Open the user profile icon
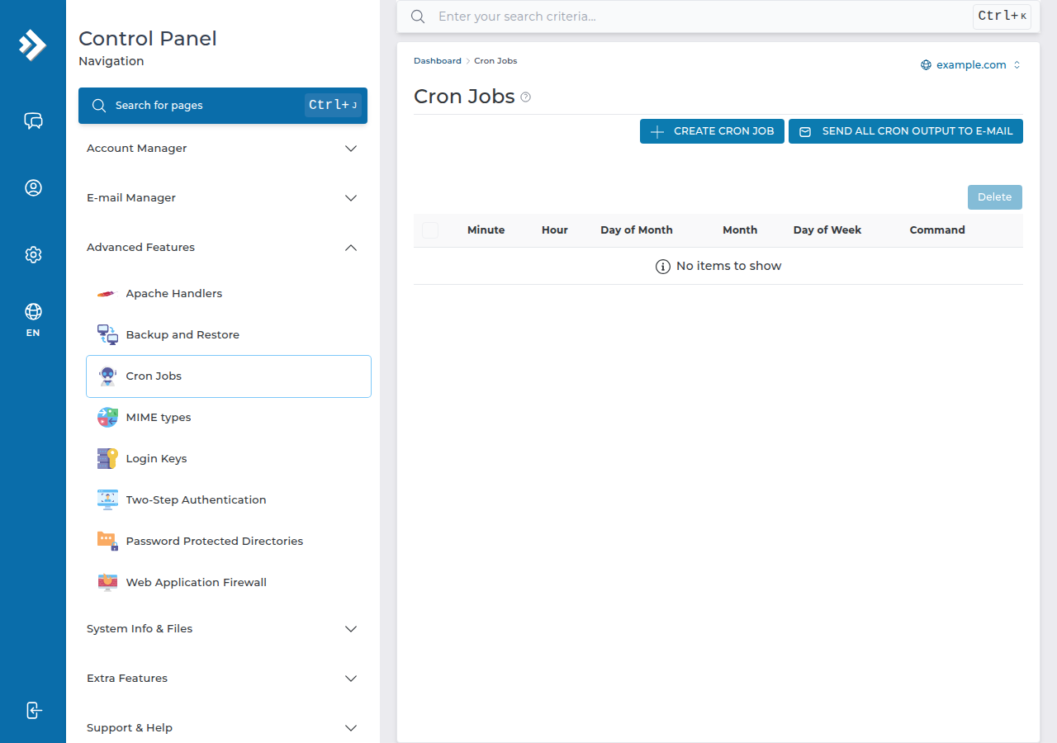Image resolution: width=1057 pixels, height=743 pixels. coord(33,188)
